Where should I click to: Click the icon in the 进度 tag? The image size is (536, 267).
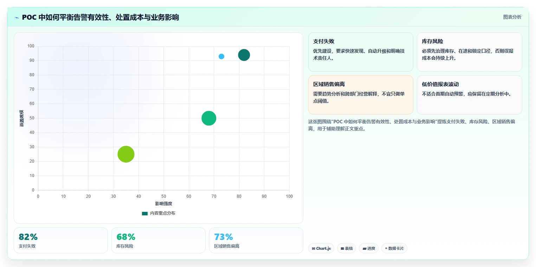tap(364, 249)
